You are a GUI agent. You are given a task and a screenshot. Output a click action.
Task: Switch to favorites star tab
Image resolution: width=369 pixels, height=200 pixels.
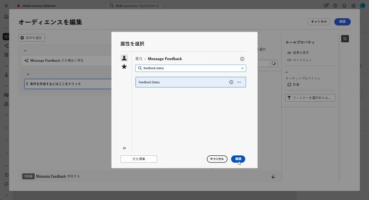tap(124, 67)
